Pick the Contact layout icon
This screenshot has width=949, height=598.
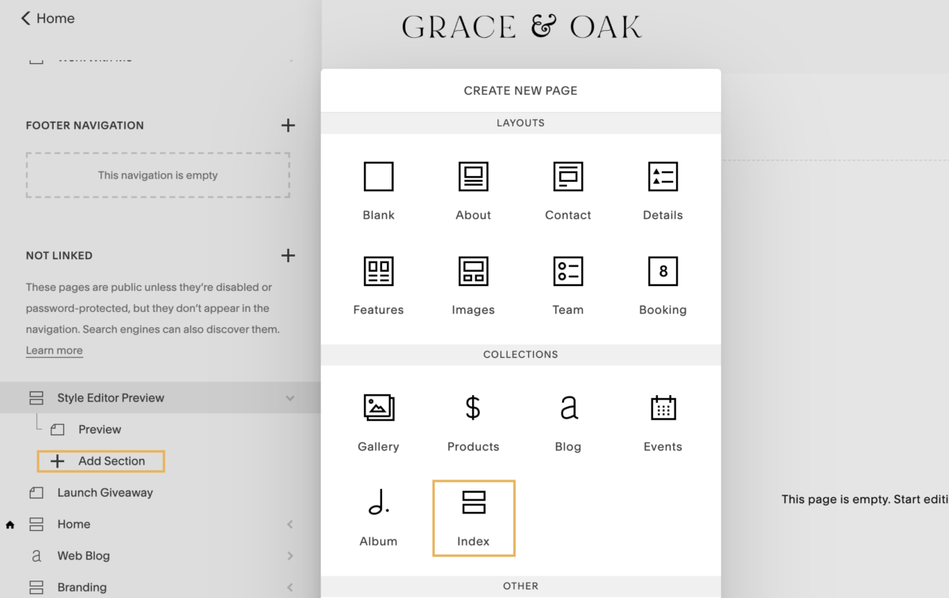[x=568, y=177]
